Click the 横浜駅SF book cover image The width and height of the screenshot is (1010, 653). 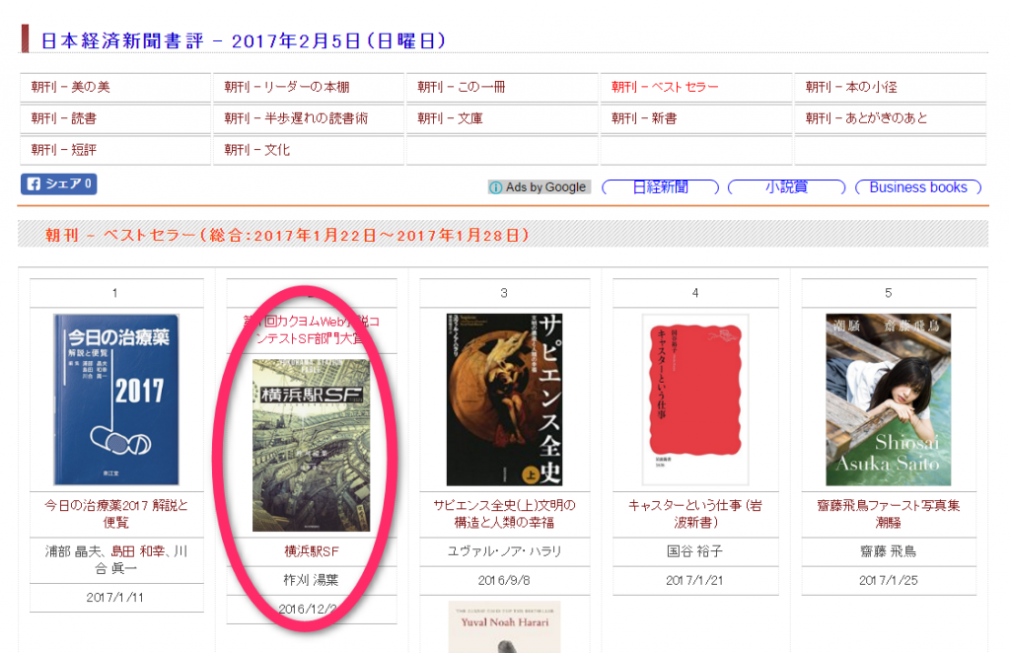(311, 445)
